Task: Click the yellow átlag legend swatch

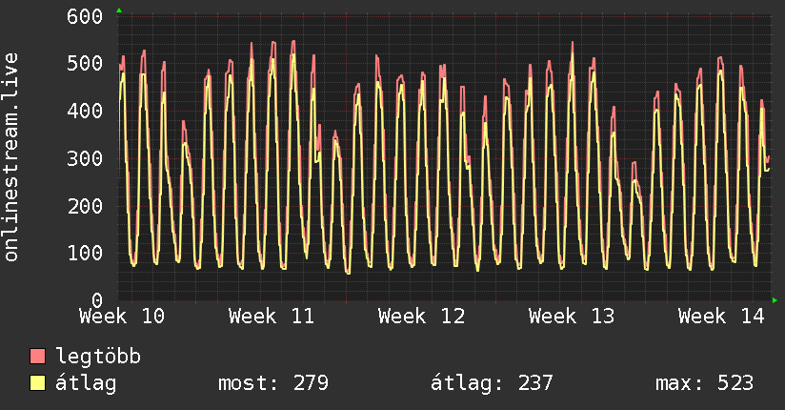Action: tap(37, 382)
